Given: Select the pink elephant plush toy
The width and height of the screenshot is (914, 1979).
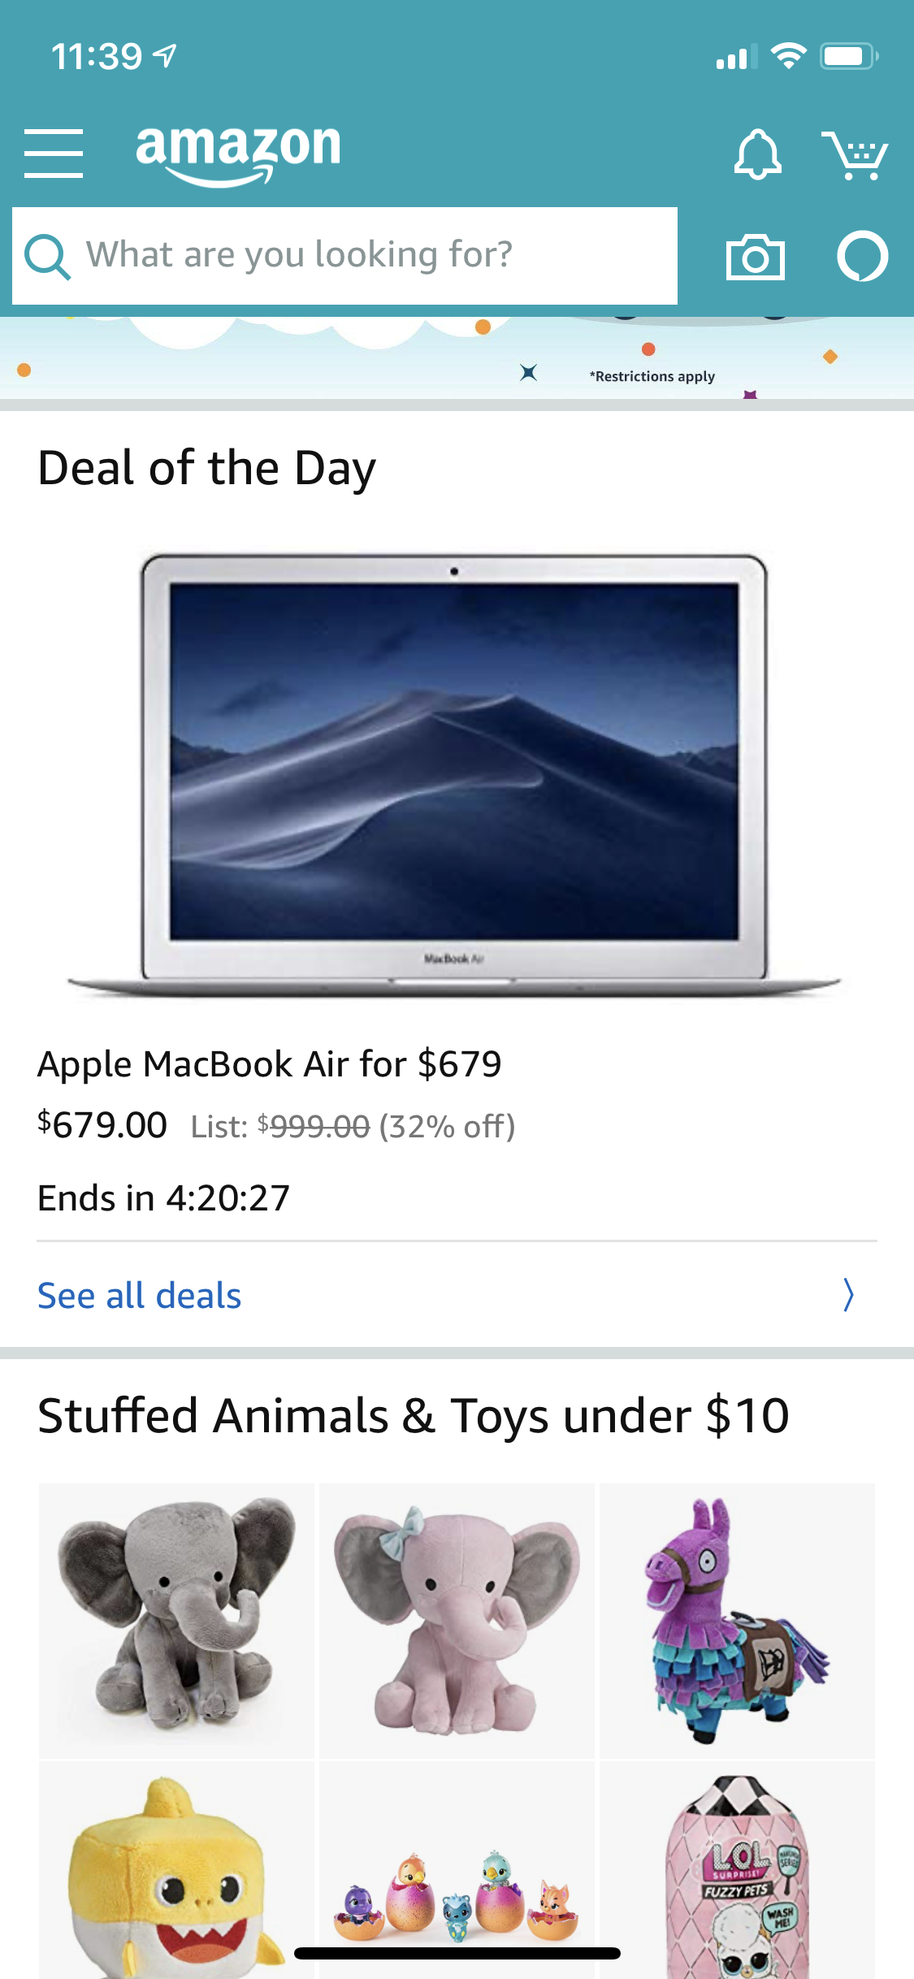Looking at the screenshot, I should click(x=457, y=1620).
